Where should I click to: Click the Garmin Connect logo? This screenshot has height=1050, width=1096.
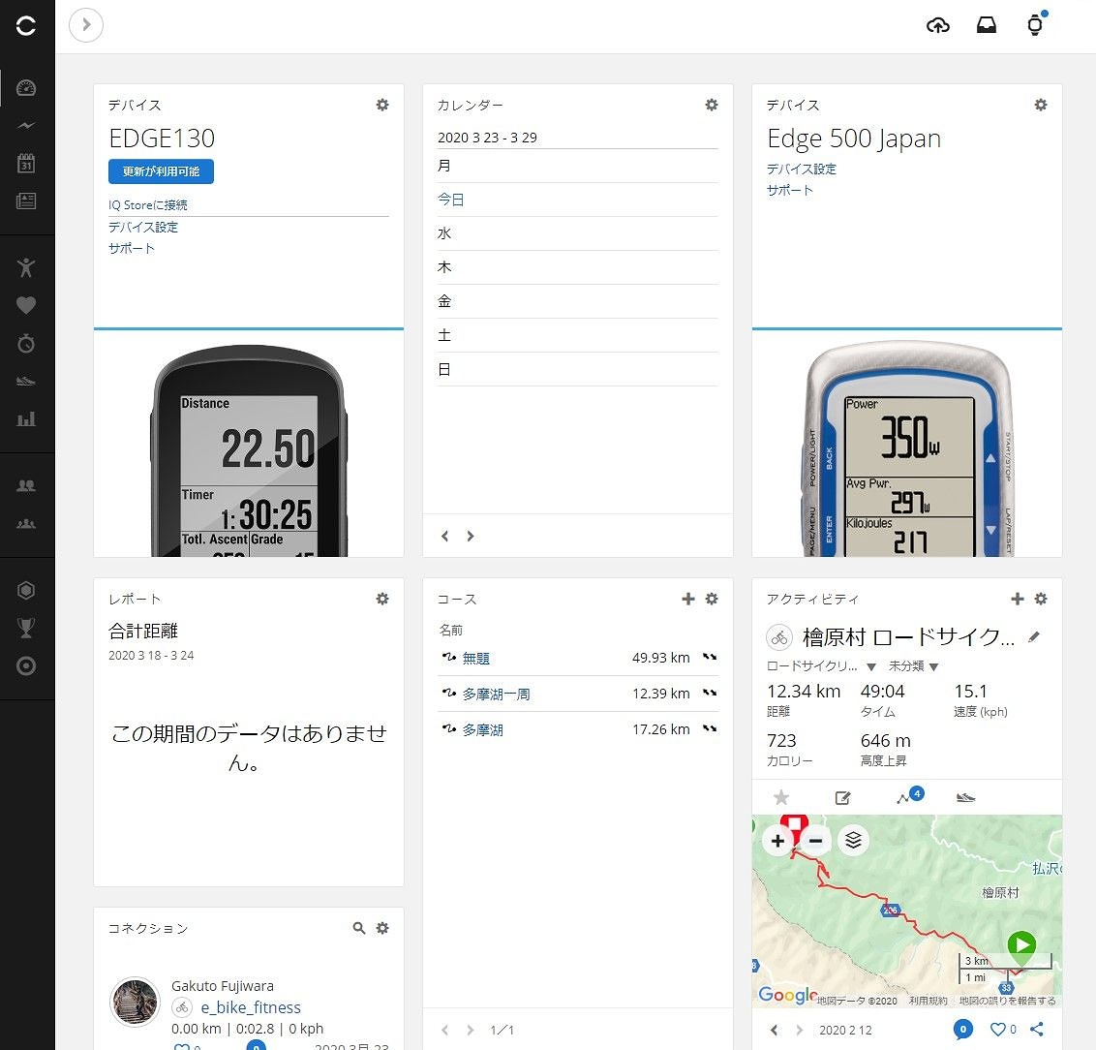click(26, 26)
